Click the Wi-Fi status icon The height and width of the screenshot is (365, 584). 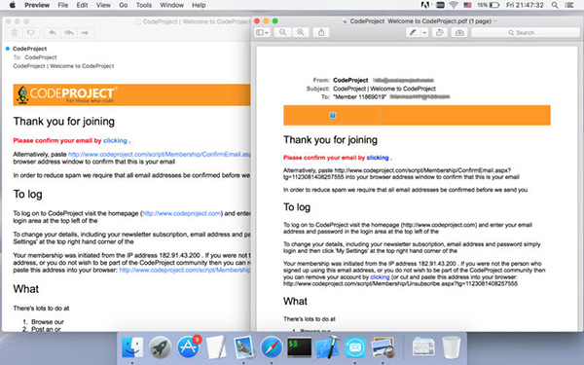(454, 5)
